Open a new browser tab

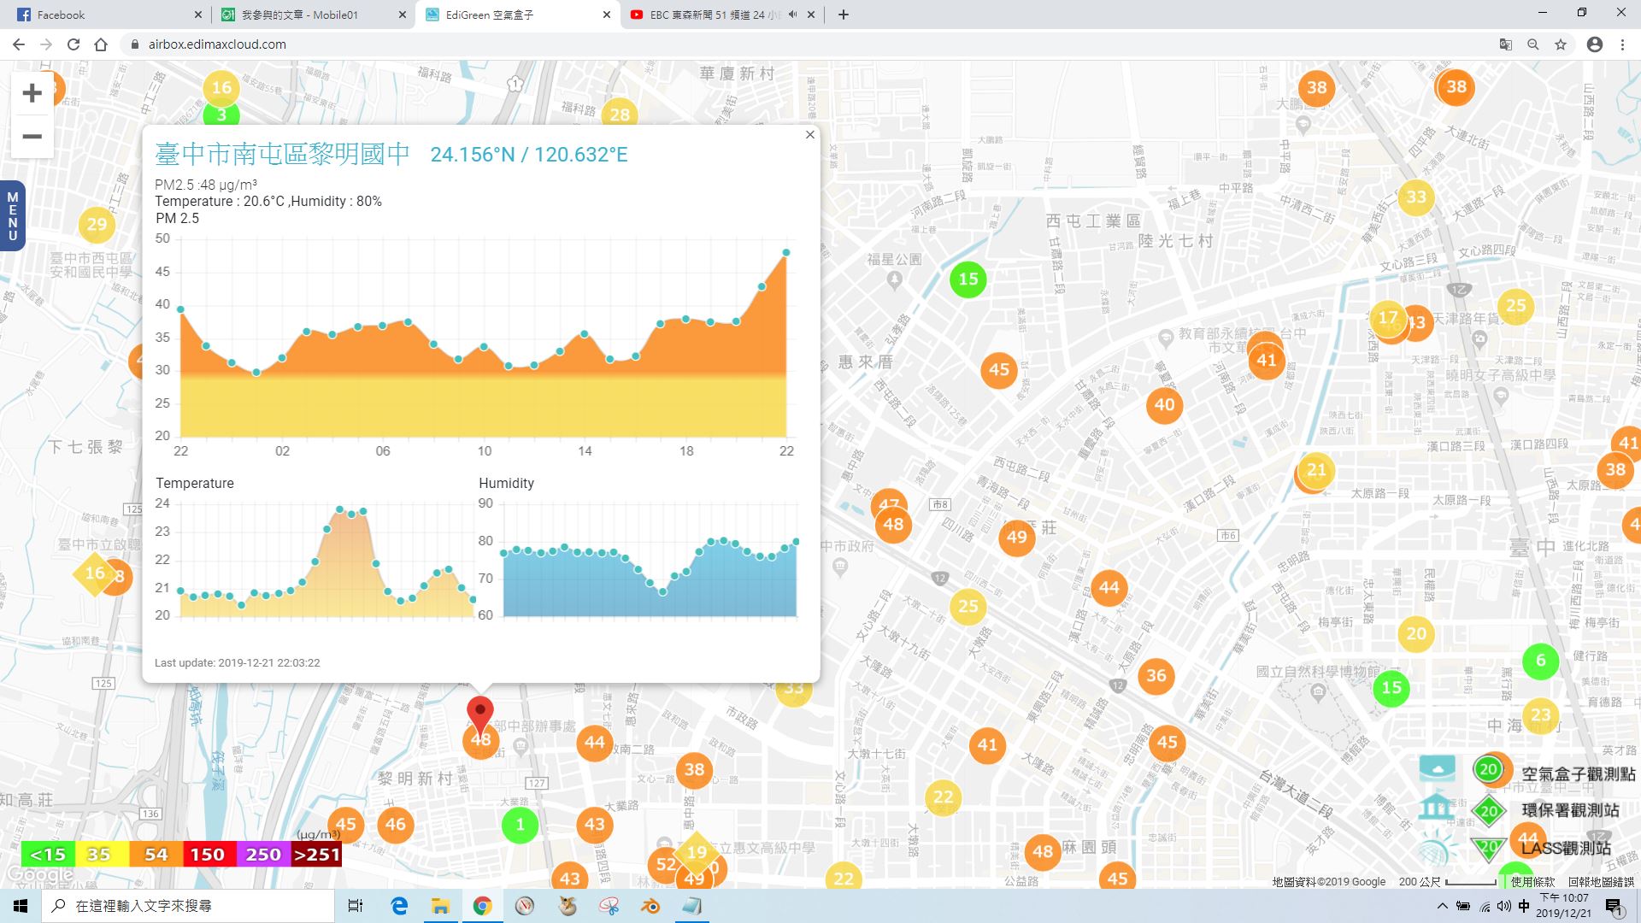point(844,15)
